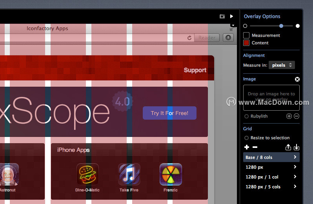Click the 4.0 version badge
The height and width of the screenshot is (204, 313).
click(122, 101)
